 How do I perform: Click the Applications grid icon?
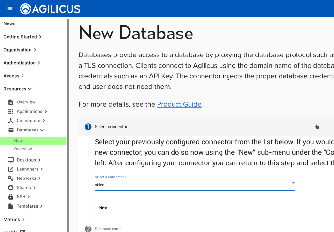[x=11, y=112]
